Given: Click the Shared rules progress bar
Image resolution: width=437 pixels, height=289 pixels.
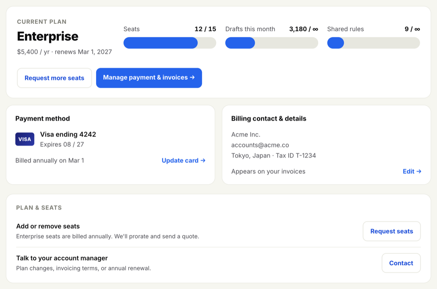Looking at the screenshot, I should [373, 43].
